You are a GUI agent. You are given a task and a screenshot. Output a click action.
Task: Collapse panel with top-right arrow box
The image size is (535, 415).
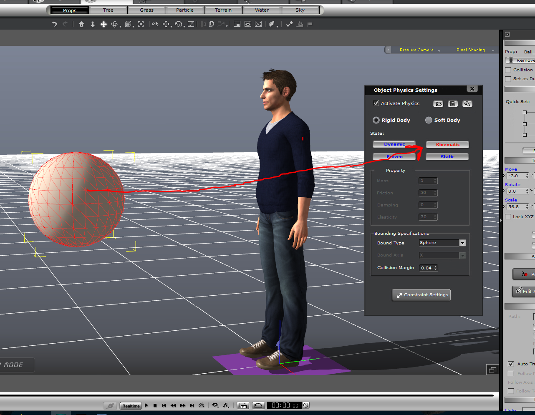(507, 35)
